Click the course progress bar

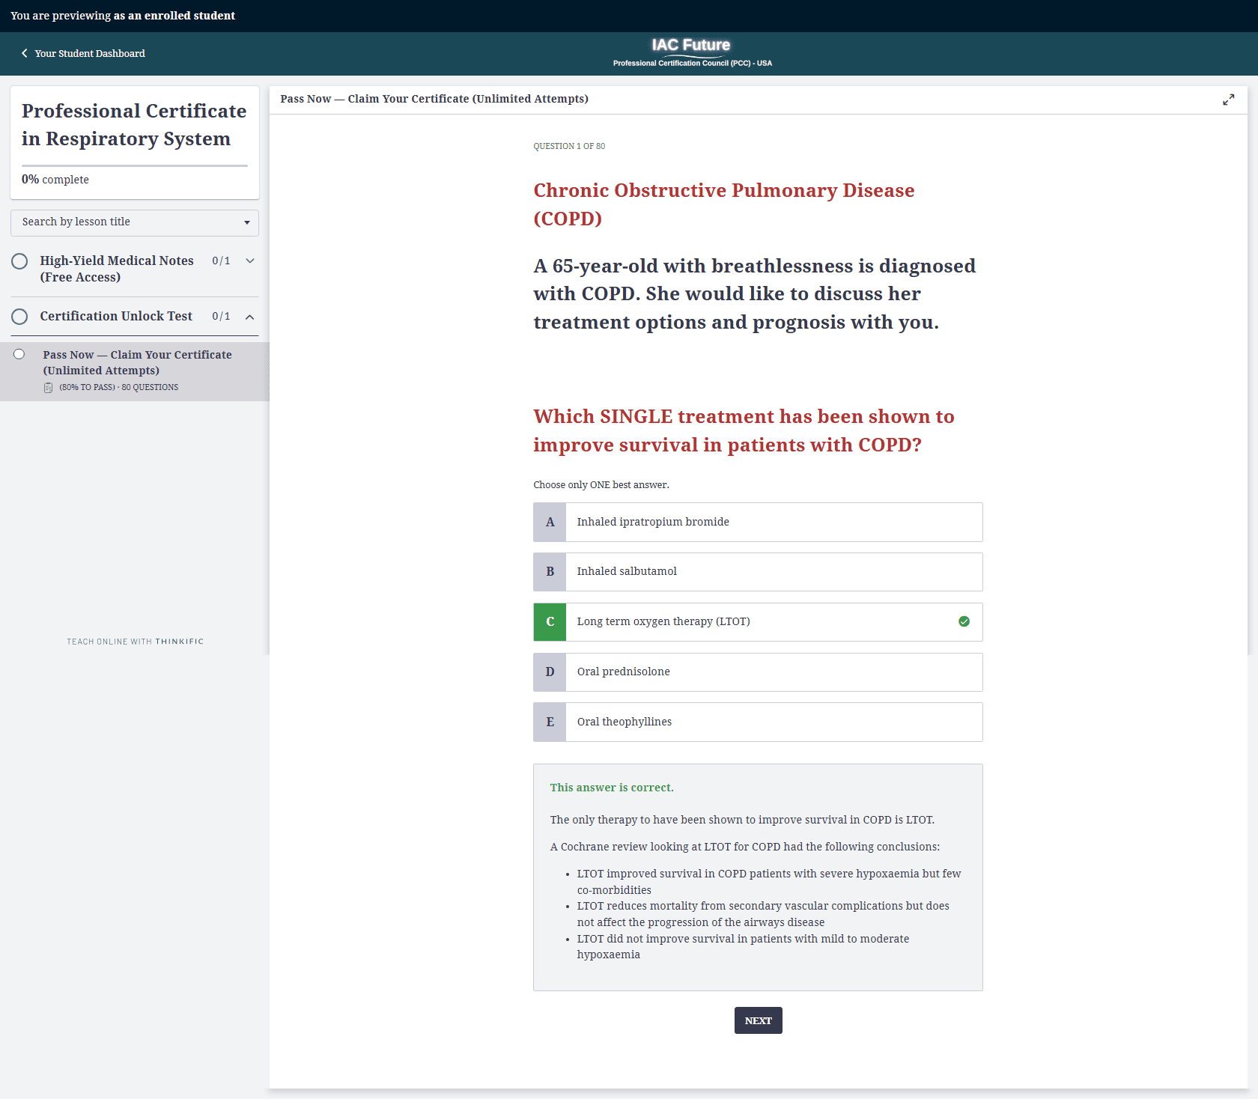point(135,165)
